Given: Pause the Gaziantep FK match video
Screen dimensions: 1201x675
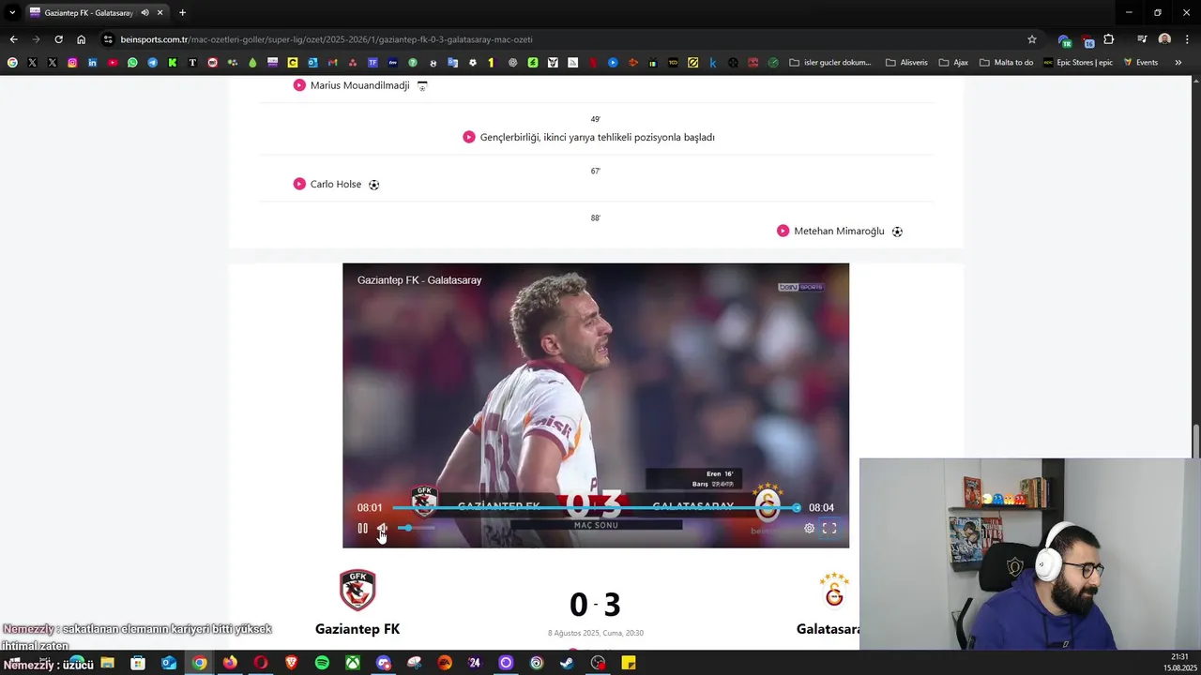Looking at the screenshot, I should 362,529.
